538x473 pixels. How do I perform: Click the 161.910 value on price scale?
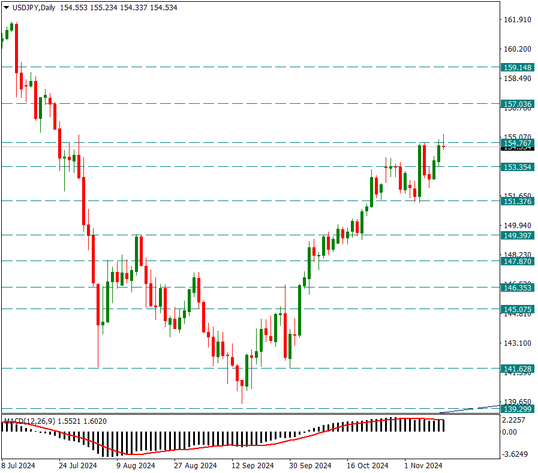[x=516, y=20]
